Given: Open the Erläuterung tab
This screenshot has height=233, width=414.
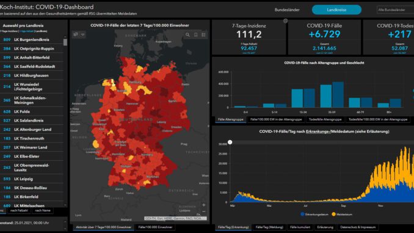Looking at the screenshot, I should tap(325, 227).
